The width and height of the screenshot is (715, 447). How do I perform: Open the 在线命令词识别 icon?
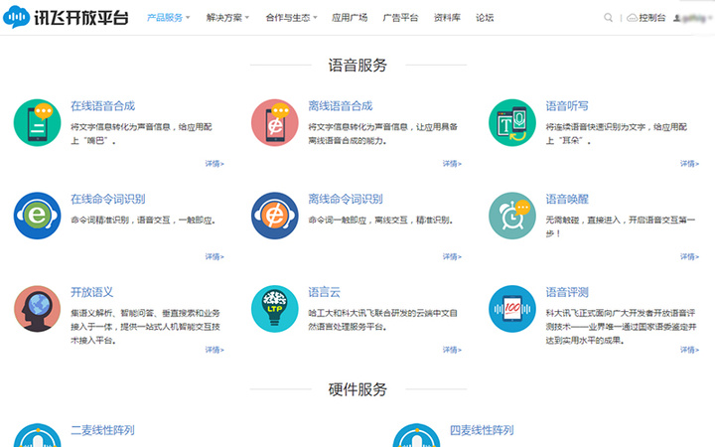tap(38, 216)
